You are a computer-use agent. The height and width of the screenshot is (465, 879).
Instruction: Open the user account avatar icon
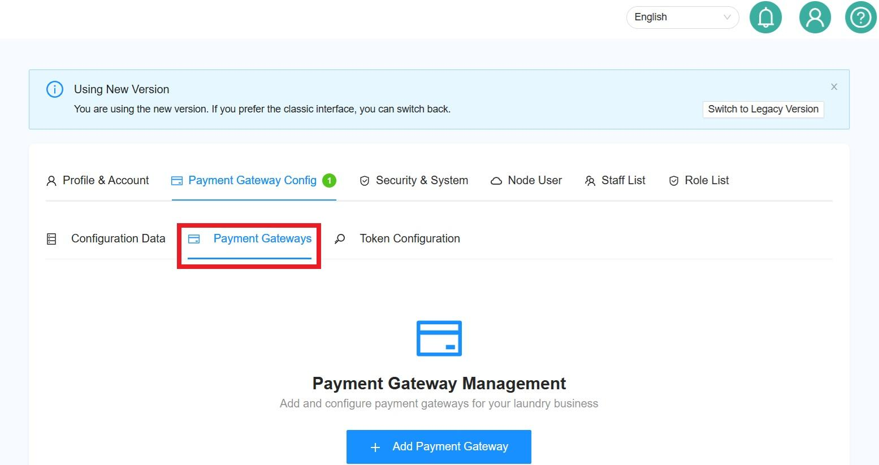pos(815,18)
